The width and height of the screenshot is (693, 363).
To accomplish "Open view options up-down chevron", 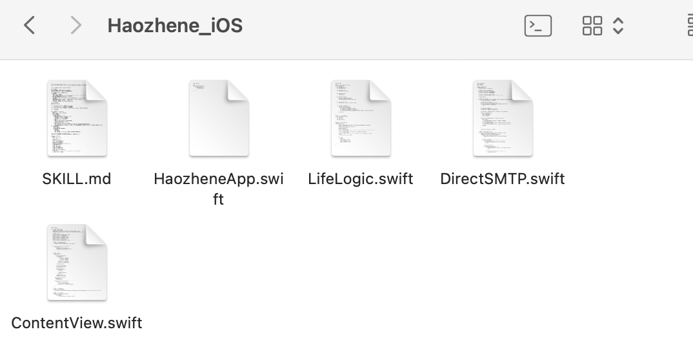I will [x=618, y=26].
